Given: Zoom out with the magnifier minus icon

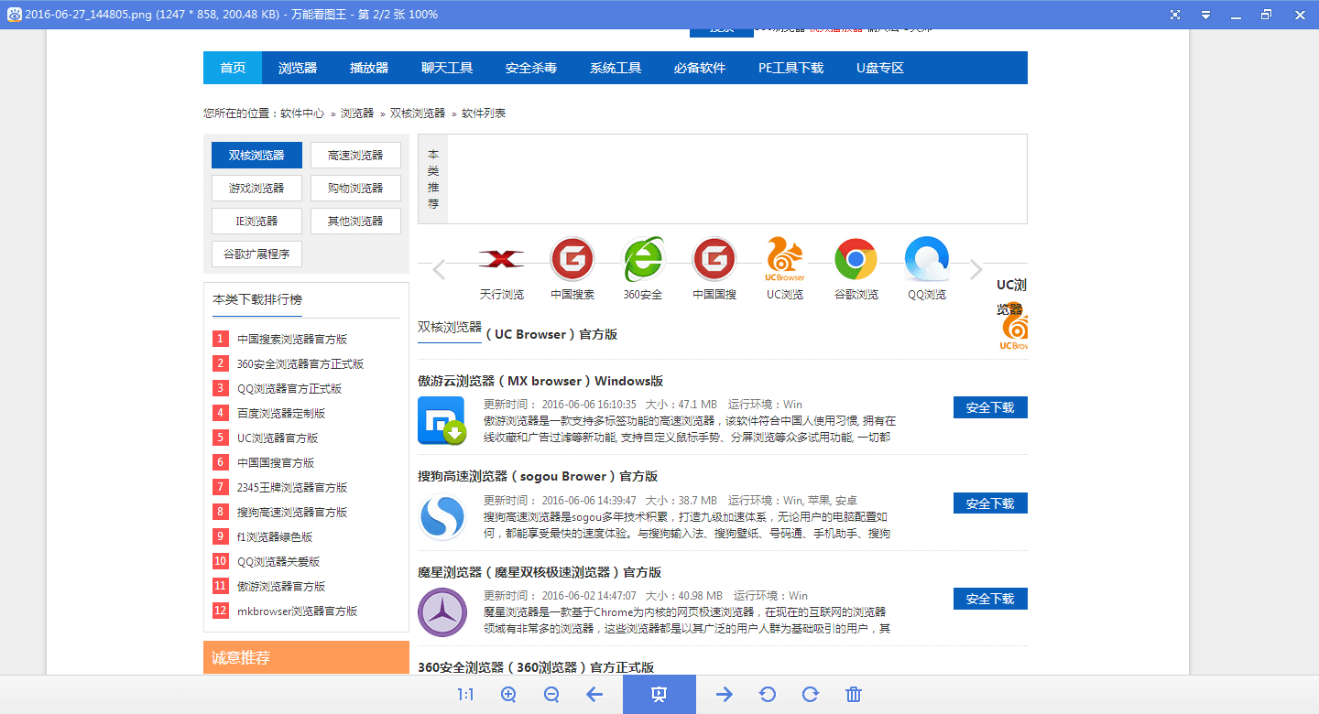Looking at the screenshot, I should click(551, 695).
